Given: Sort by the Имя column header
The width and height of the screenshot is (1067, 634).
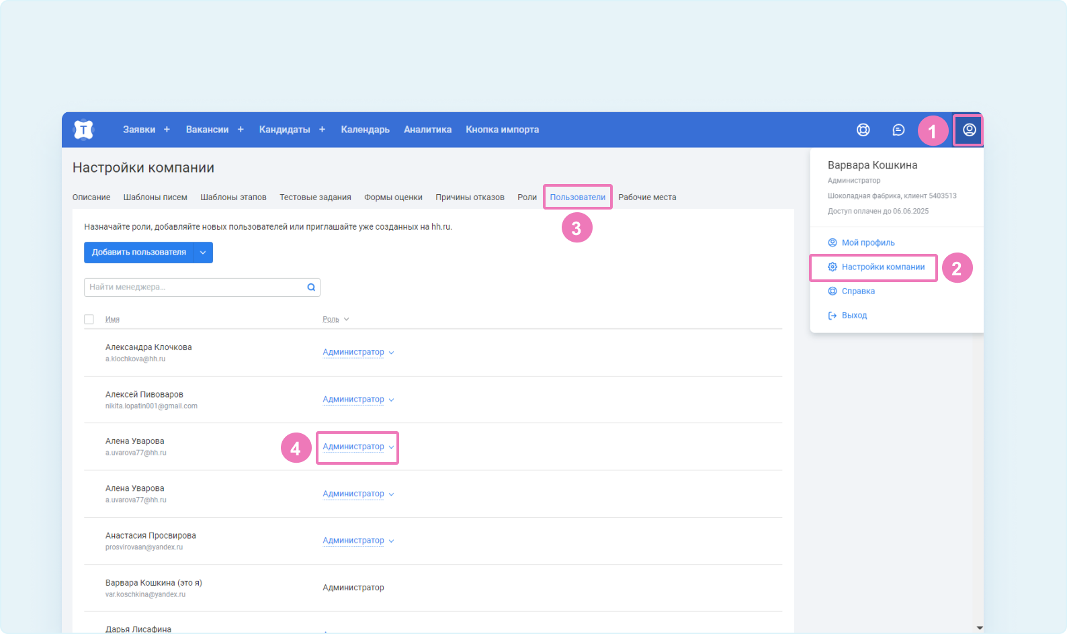Looking at the screenshot, I should point(112,319).
